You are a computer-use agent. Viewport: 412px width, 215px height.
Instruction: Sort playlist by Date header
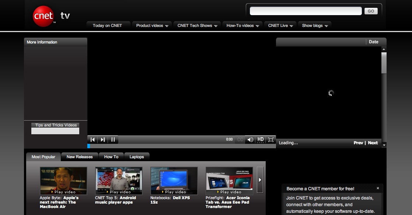[373, 42]
